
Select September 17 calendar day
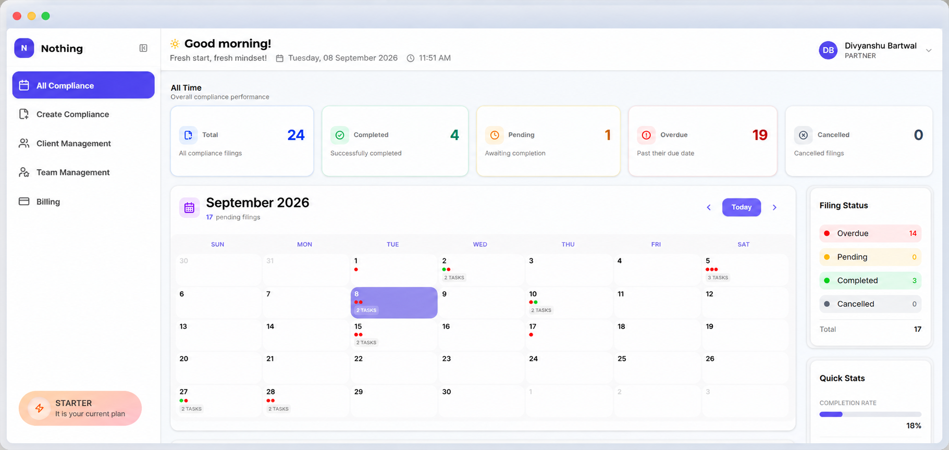pos(569,335)
